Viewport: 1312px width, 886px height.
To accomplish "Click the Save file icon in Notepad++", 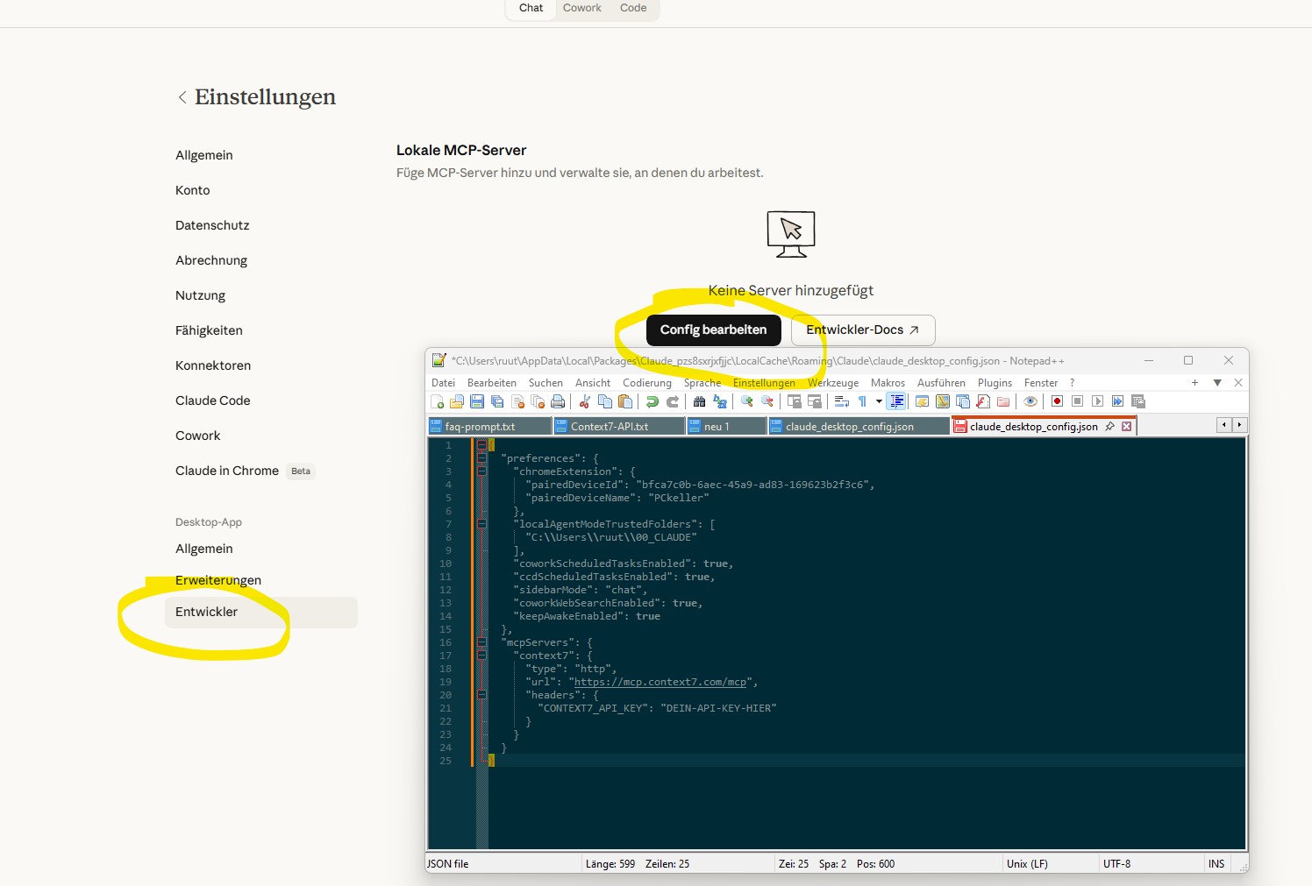I will click(477, 401).
